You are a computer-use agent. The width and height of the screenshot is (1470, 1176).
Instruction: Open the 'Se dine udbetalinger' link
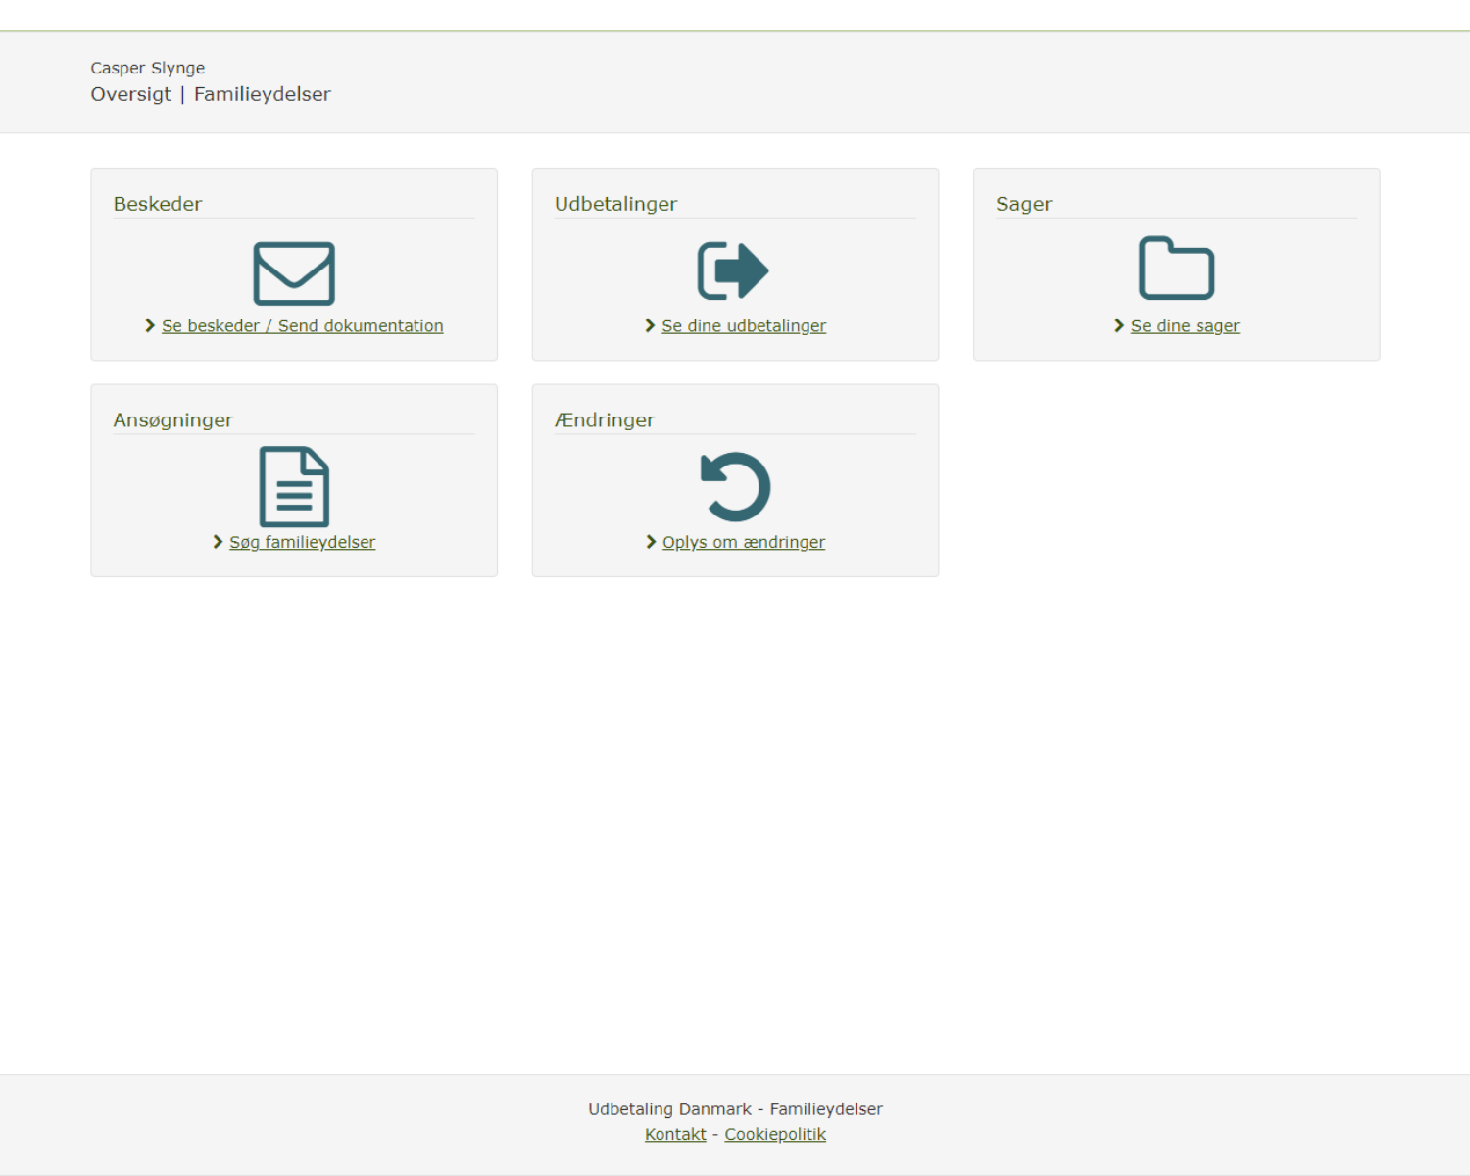[743, 326]
